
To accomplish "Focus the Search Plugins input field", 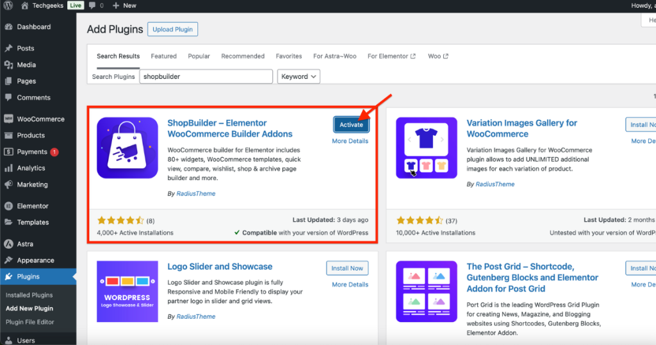I will click(206, 76).
